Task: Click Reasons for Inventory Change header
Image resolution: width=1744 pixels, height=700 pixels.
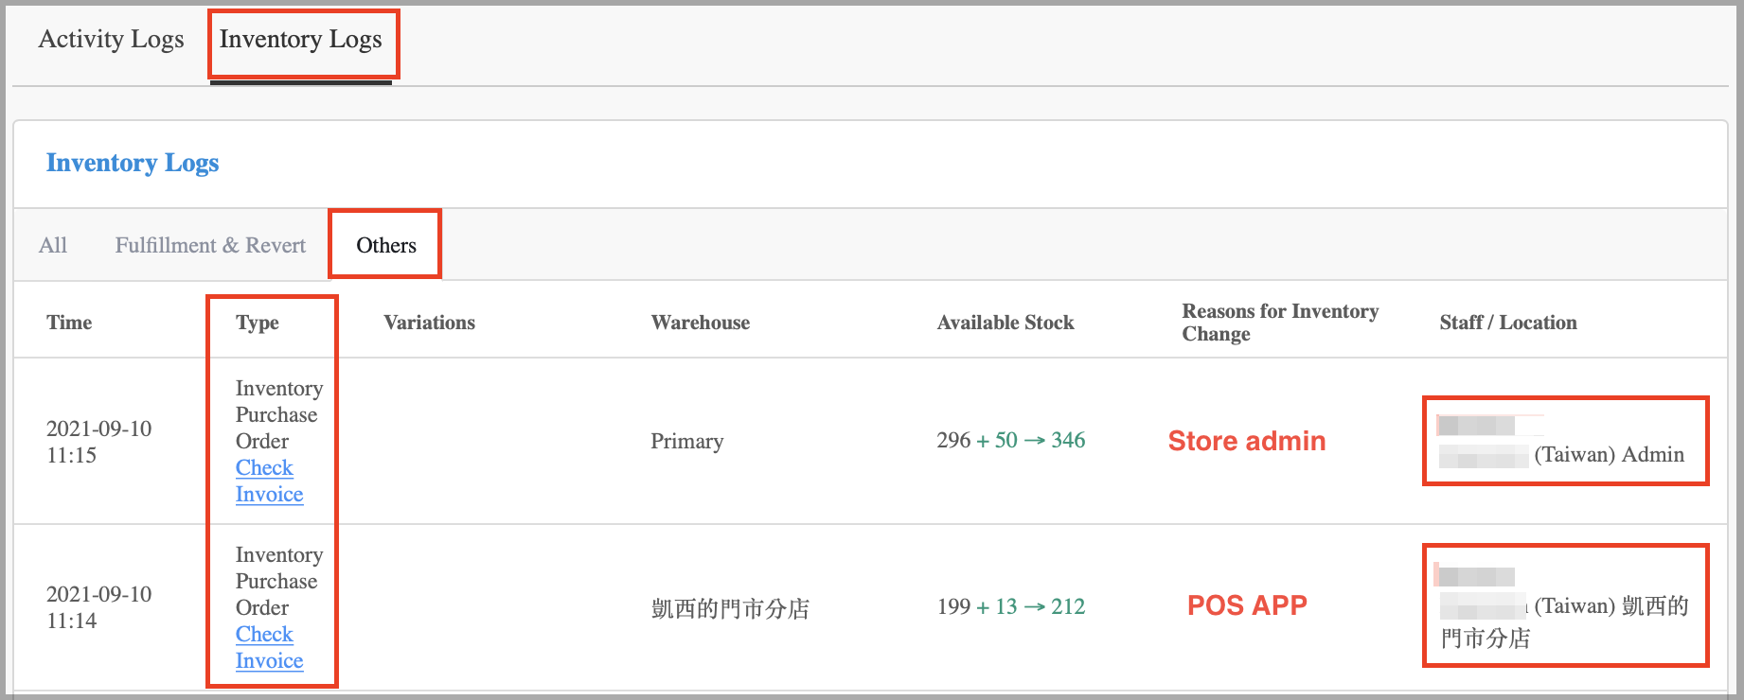Action: click(1279, 323)
